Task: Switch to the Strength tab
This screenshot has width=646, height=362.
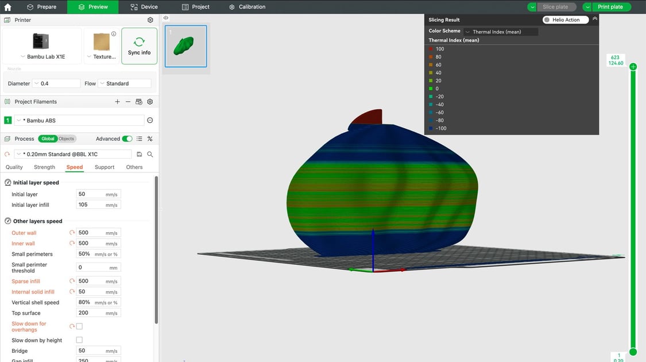Action: [x=44, y=167]
